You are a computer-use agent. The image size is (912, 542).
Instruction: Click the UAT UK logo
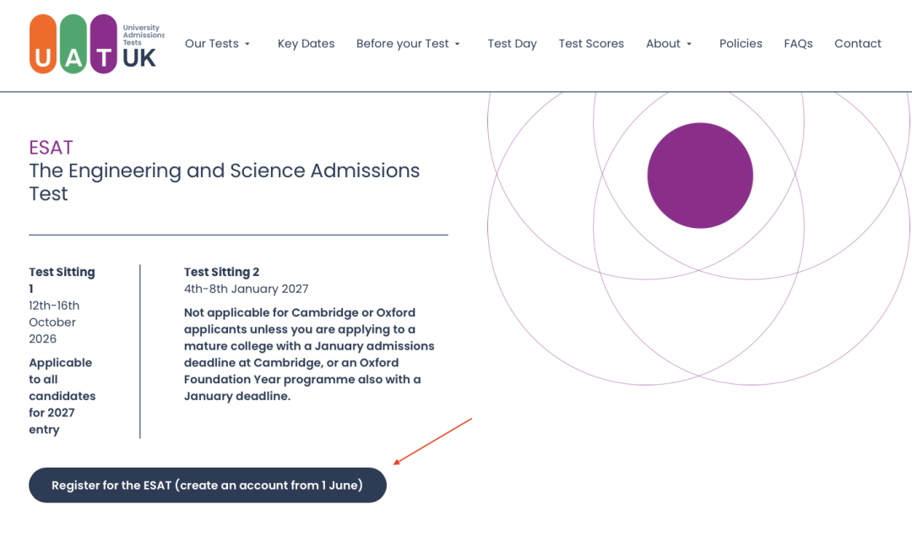(97, 44)
